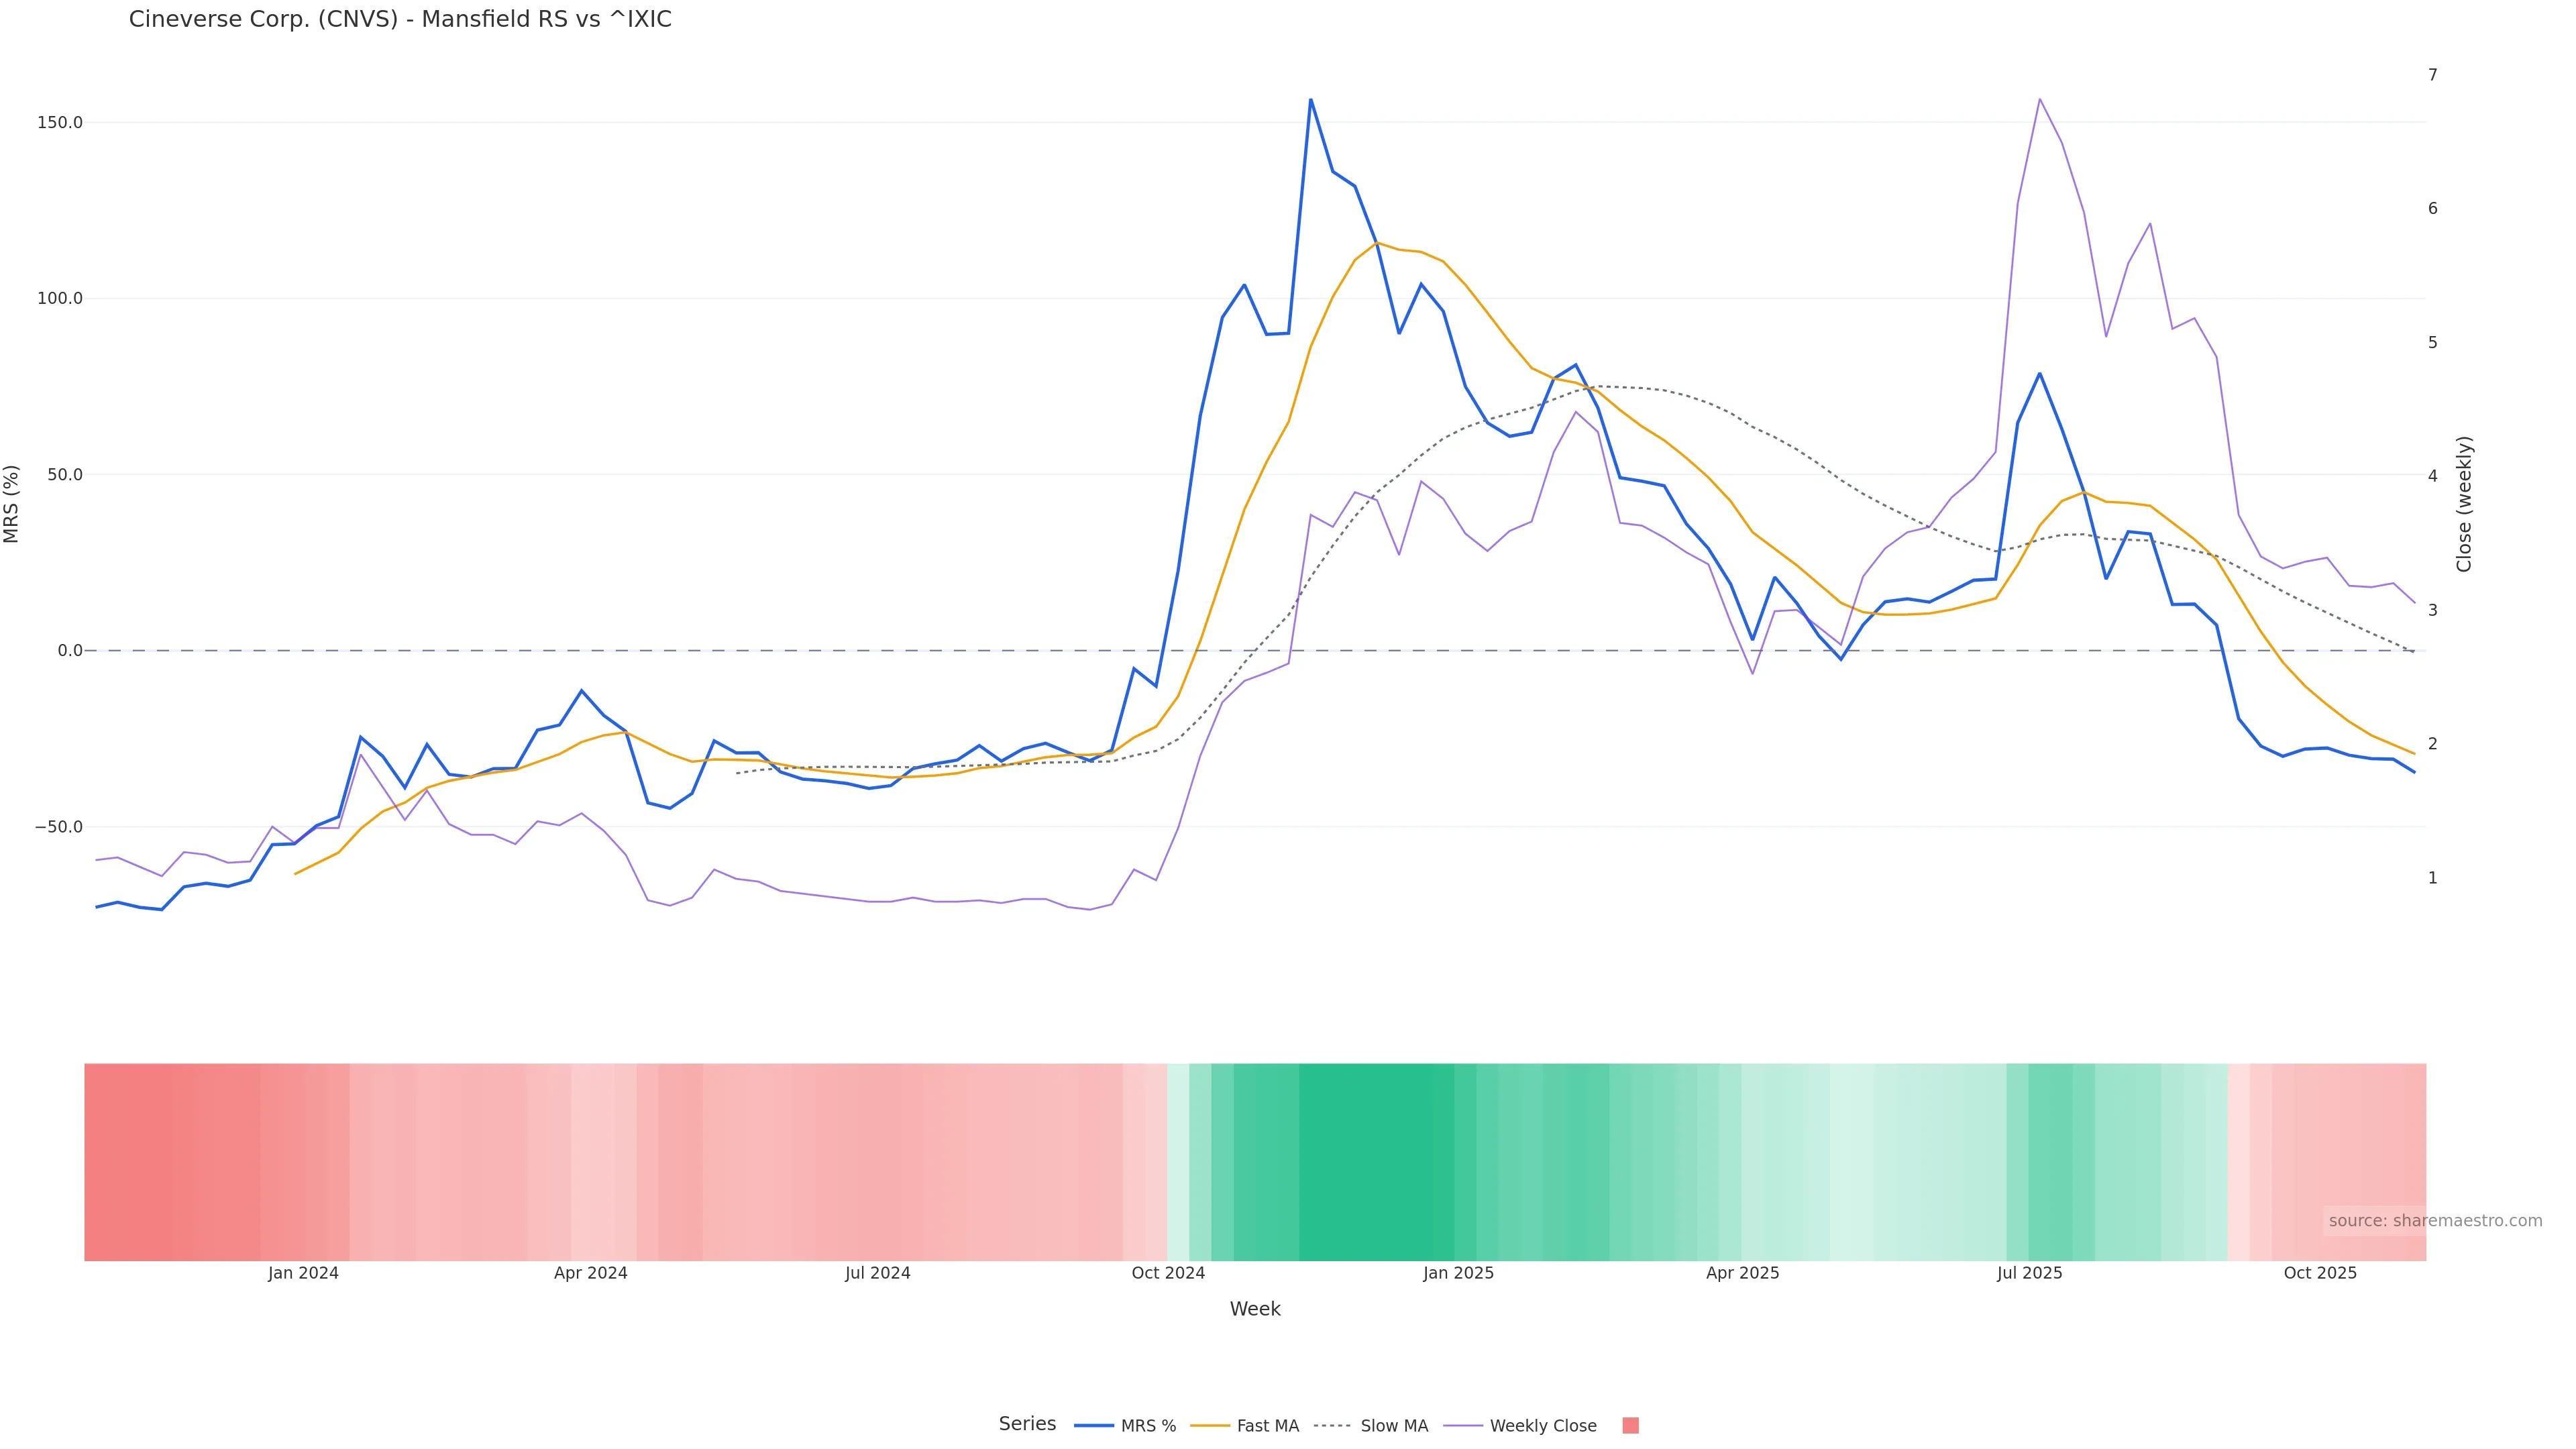Click the MRS (%) left axis title
Screen dimensions: 2576x1449
coord(12,504)
